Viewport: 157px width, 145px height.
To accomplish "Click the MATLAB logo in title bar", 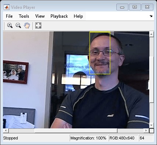I will [7, 7].
